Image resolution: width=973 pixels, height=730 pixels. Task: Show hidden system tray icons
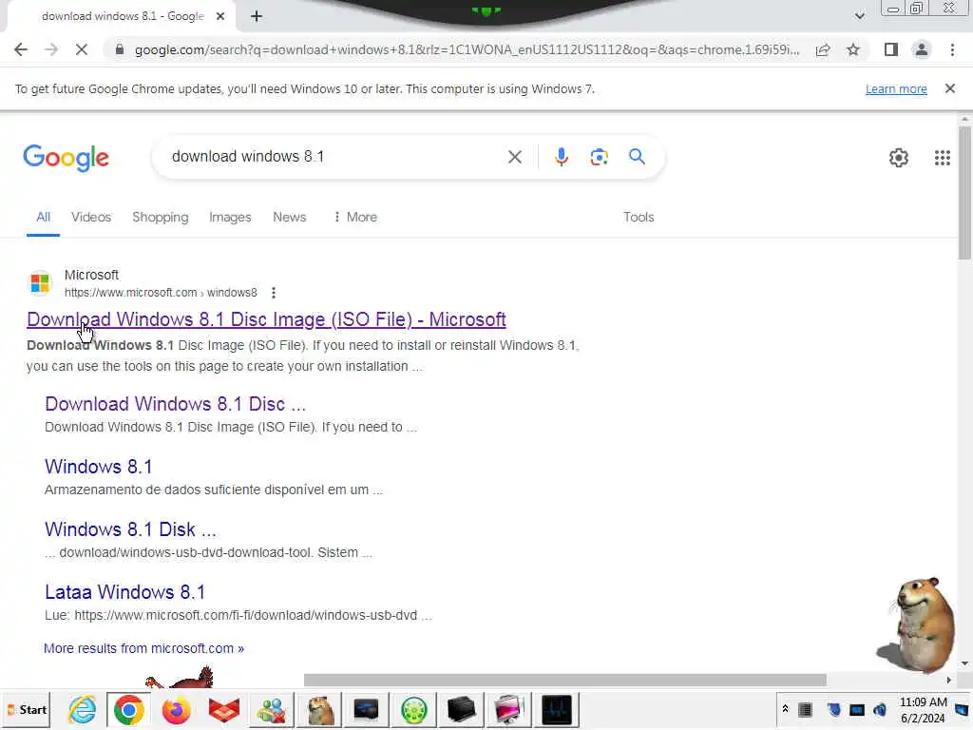[x=785, y=709]
